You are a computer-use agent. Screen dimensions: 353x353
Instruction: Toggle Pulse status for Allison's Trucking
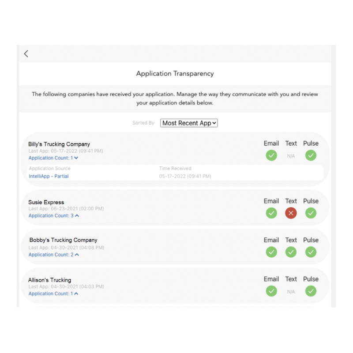[311, 291]
